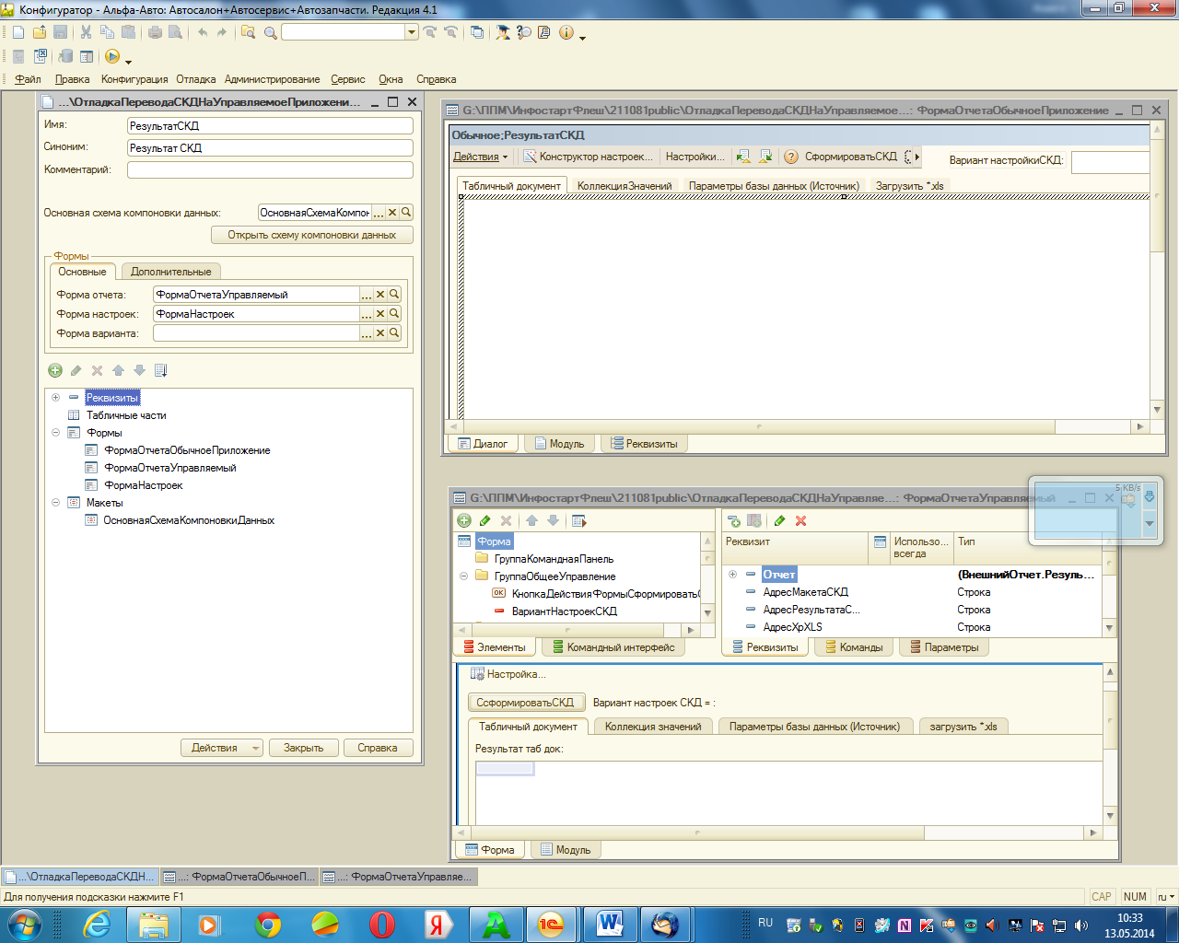Open the Opera browser taskbar icon
The width and height of the screenshot is (1179, 943).
(x=382, y=924)
